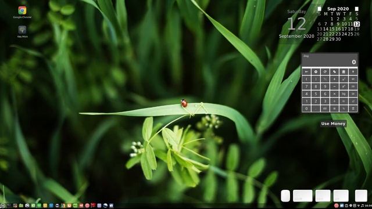372x209 pixels.
Task: Click calculator digit 0 key
Action: coord(306,109)
